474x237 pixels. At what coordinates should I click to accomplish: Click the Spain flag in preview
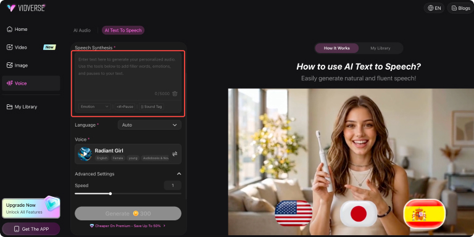[x=425, y=214]
